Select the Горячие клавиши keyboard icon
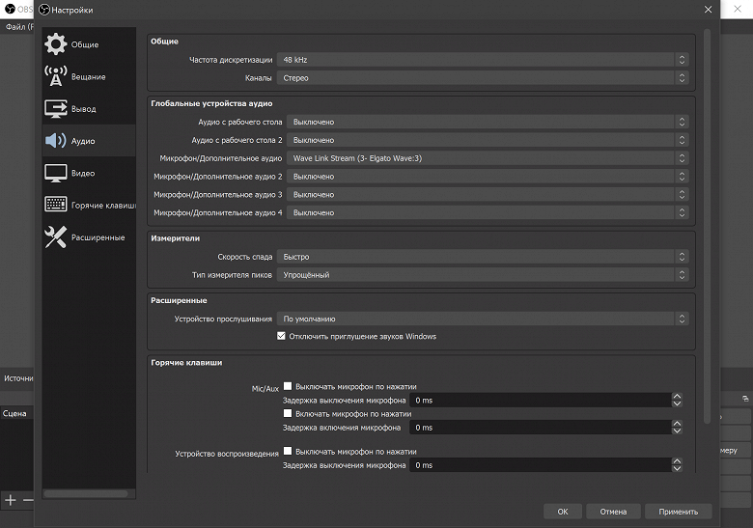Screen dimensions: 753x528 point(56,205)
